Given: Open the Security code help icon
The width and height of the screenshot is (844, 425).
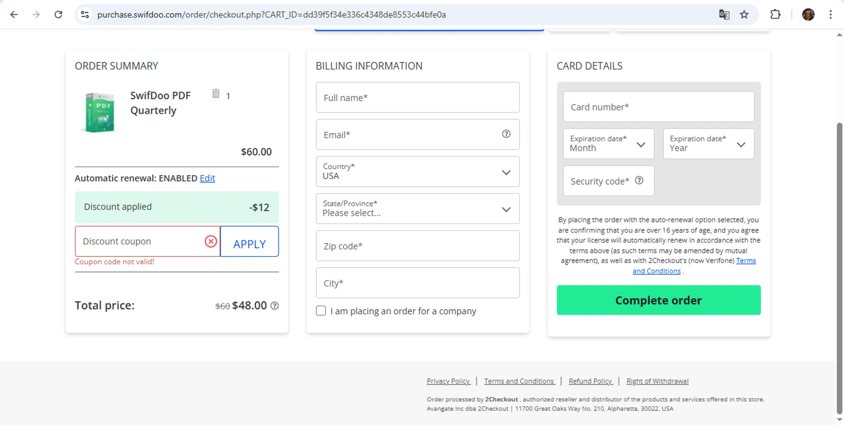Looking at the screenshot, I should click(x=639, y=181).
